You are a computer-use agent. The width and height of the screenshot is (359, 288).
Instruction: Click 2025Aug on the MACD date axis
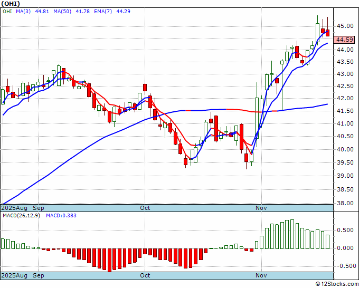pyautogui.click(x=14, y=275)
